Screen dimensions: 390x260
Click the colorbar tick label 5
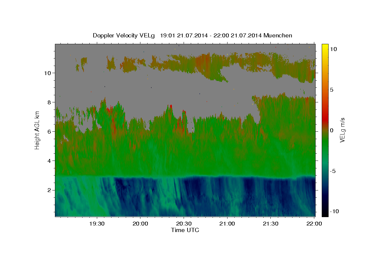(x=331, y=90)
